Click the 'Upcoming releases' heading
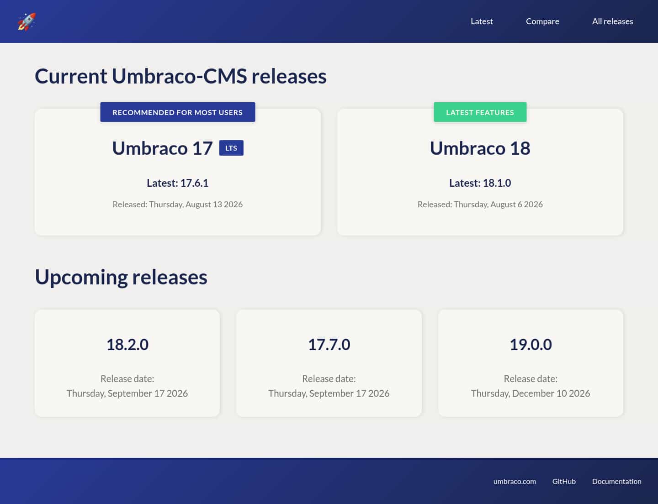Image resolution: width=658 pixels, height=504 pixels. click(121, 278)
